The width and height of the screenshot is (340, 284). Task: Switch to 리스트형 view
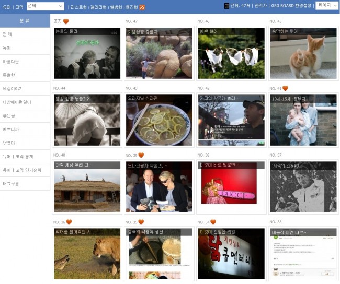pyautogui.click(x=78, y=7)
